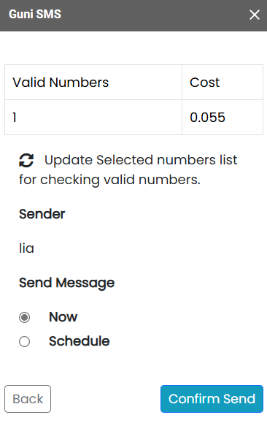
Task: Click the sender name 'lia'
Action: 26,248
